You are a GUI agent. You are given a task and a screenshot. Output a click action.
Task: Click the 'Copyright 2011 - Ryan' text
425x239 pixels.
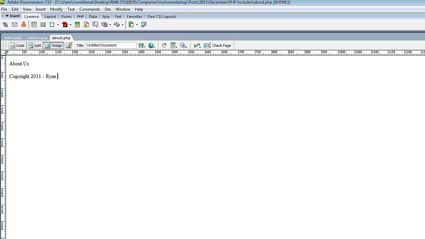coord(33,76)
